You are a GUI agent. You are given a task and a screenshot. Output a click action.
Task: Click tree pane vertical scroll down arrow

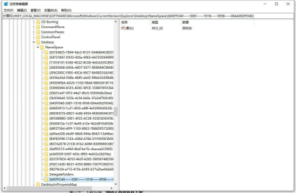tap(116, 184)
